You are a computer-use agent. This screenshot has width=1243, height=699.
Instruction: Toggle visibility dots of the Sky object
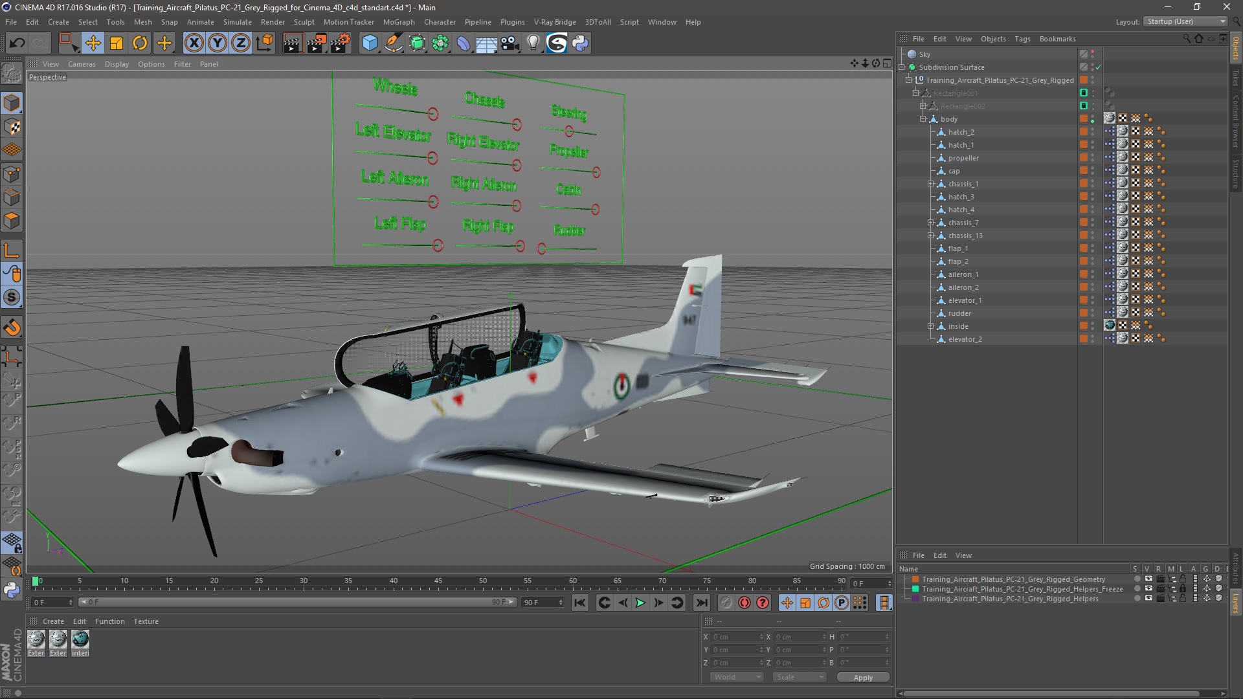(1093, 54)
